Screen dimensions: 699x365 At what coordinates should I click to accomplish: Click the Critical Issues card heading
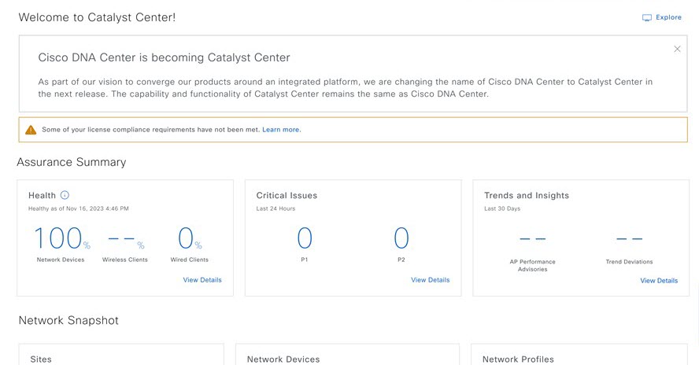(287, 195)
